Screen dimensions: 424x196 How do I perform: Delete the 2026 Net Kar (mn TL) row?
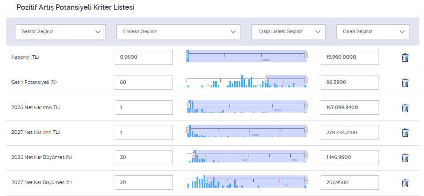click(405, 108)
